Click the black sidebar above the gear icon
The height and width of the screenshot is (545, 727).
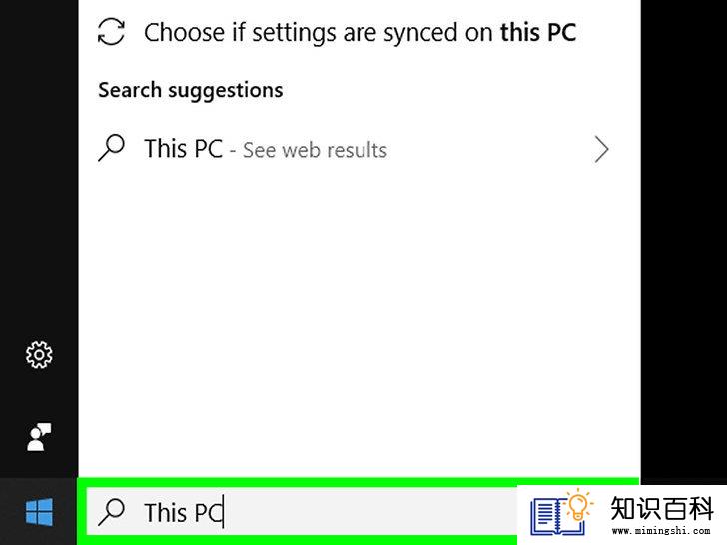[39, 167]
